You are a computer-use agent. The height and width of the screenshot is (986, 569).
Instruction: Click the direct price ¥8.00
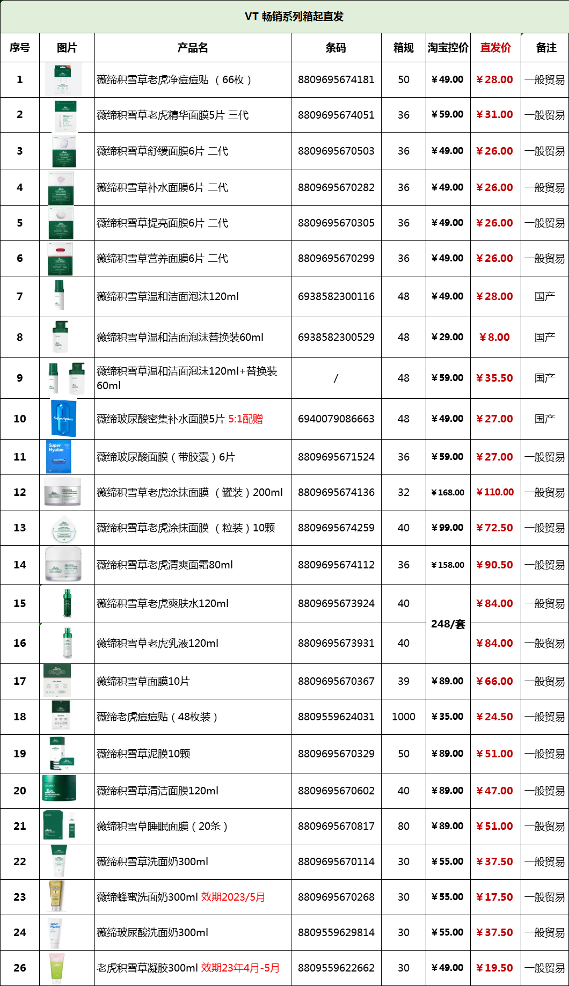[495, 337]
